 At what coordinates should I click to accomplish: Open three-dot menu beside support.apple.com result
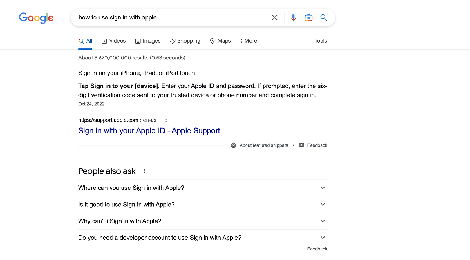coord(166,120)
